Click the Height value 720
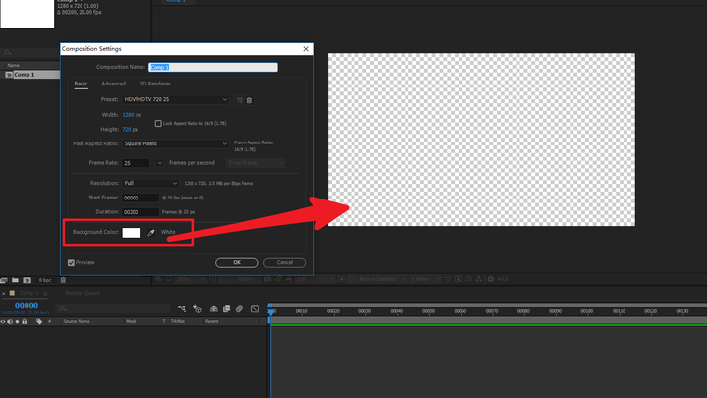The image size is (707, 398). click(127, 129)
